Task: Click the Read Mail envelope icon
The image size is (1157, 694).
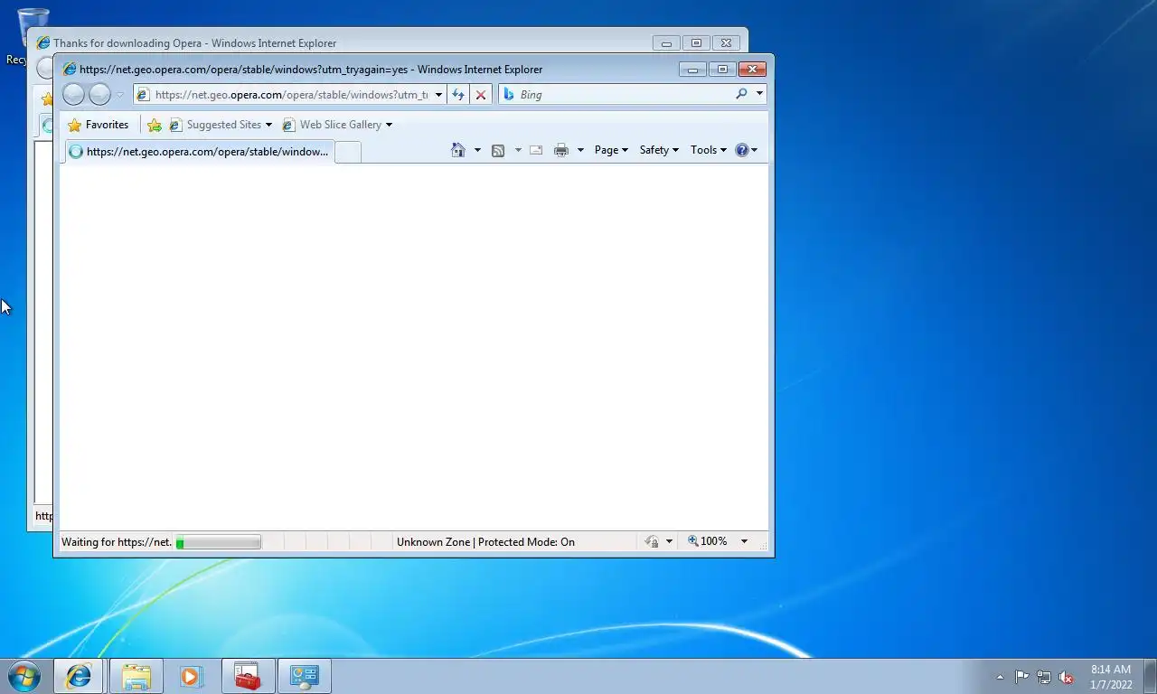Action: (x=536, y=150)
